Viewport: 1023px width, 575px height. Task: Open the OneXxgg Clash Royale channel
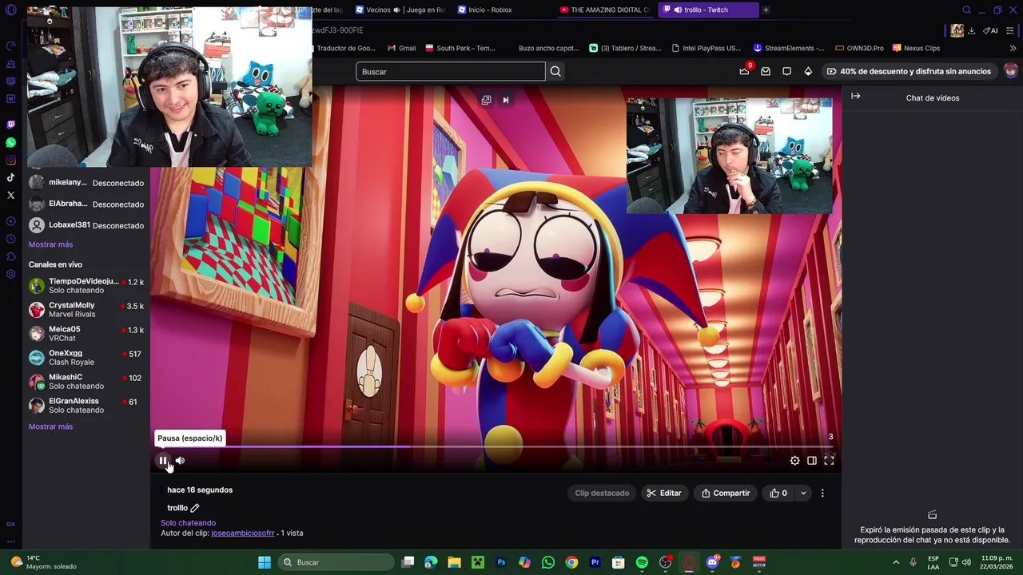coord(86,358)
